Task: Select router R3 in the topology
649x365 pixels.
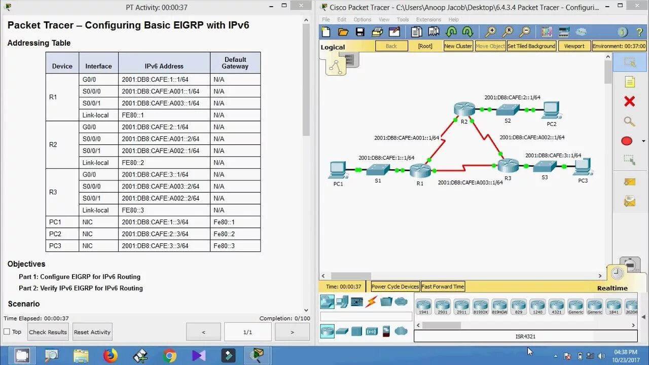Action: click(x=508, y=165)
